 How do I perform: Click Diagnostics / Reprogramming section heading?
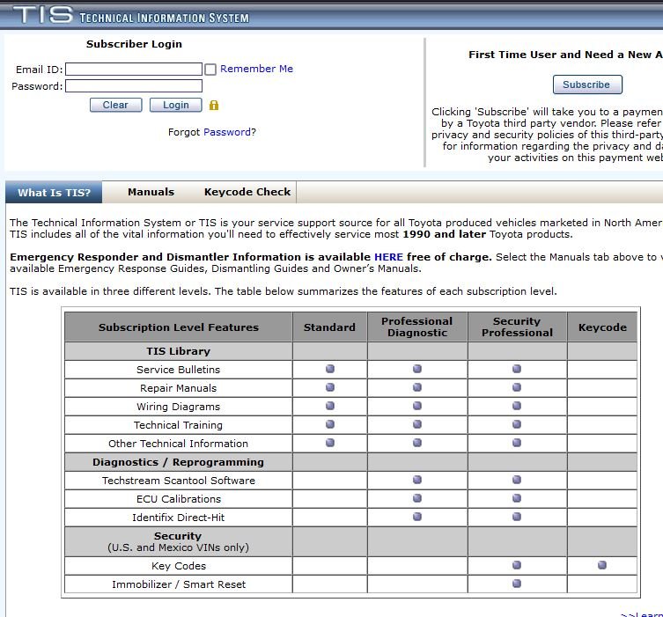pyautogui.click(x=179, y=462)
